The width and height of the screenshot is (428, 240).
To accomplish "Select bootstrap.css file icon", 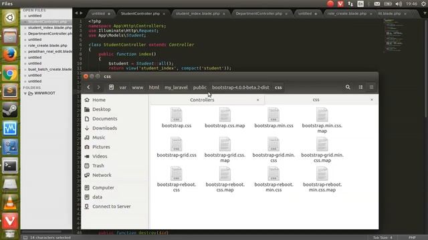I will coord(177,115).
